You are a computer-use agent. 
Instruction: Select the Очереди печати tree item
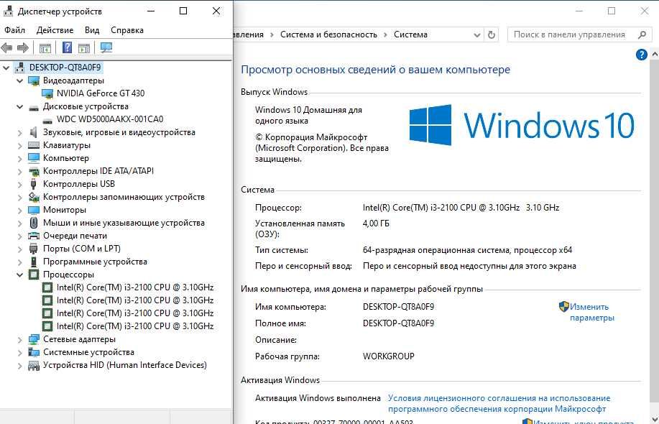(75, 236)
